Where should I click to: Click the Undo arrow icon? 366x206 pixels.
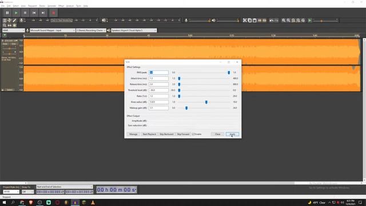[x=271, y=21]
